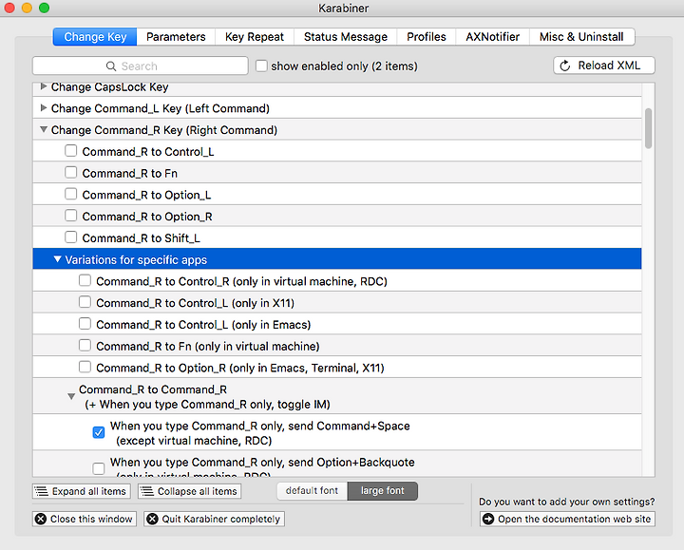Click the arrow icon on Open documentation web site
This screenshot has height=550, width=684.
(488, 519)
